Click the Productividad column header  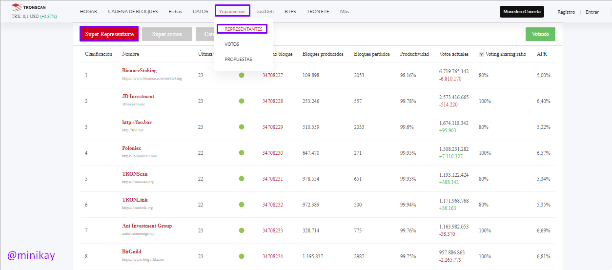tap(414, 54)
